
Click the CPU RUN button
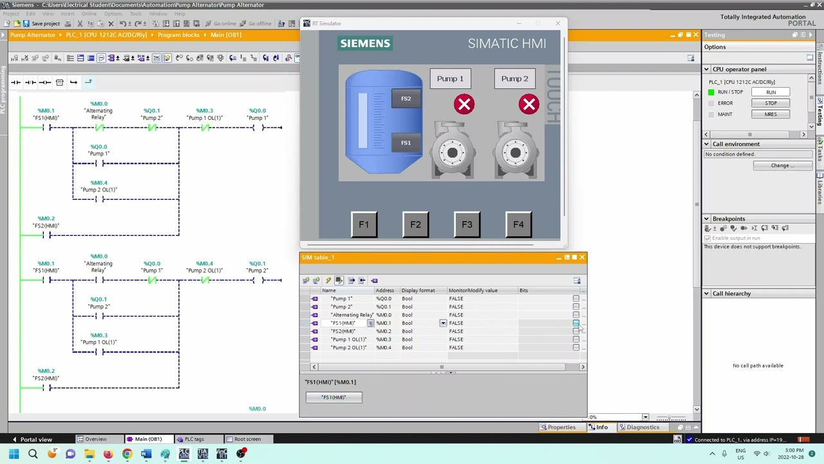771,92
